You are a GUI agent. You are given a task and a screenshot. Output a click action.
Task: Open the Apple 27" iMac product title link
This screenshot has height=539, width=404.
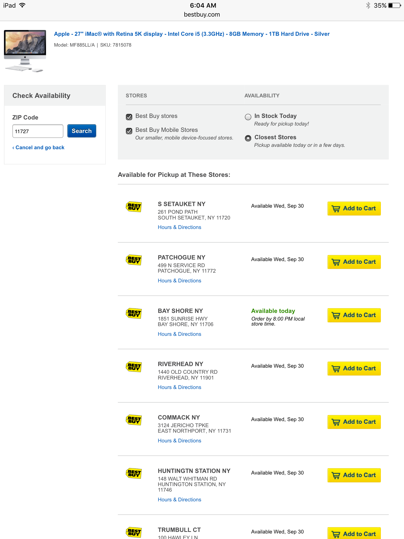192,34
